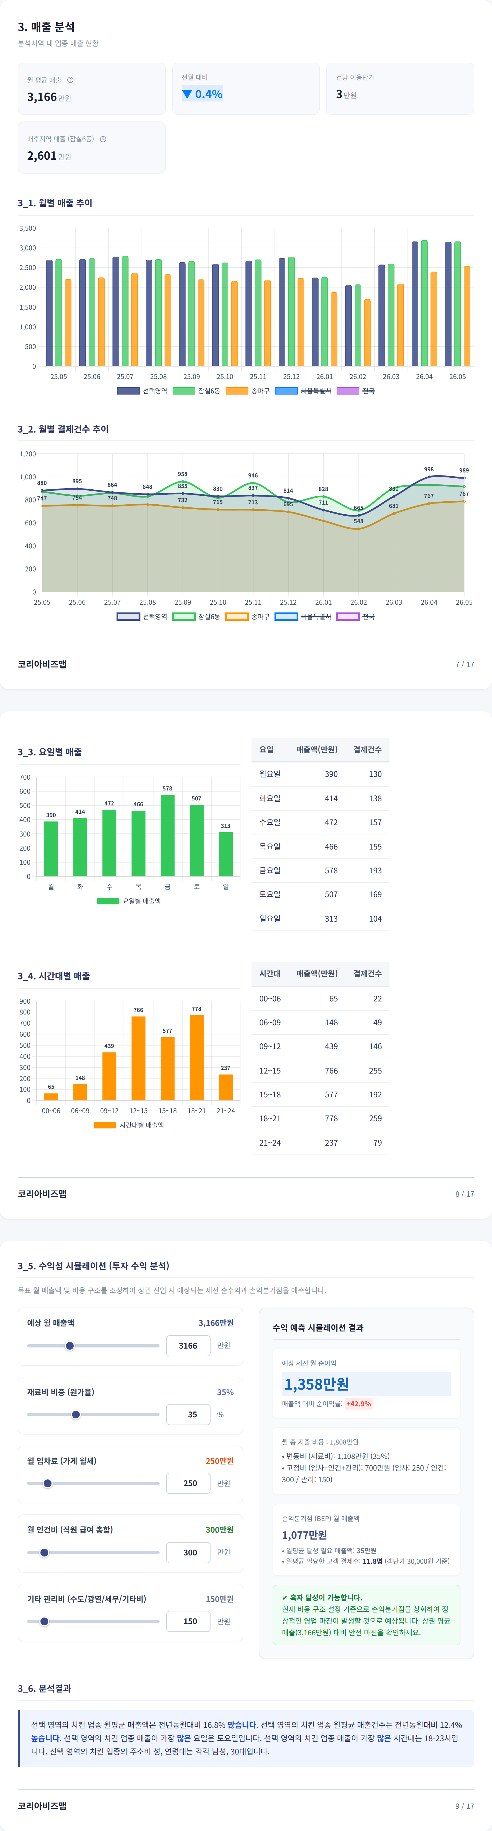This screenshot has height=1831, width=492.
Task: Select the 21~24 table row
Action: [x=320, y=1142]
